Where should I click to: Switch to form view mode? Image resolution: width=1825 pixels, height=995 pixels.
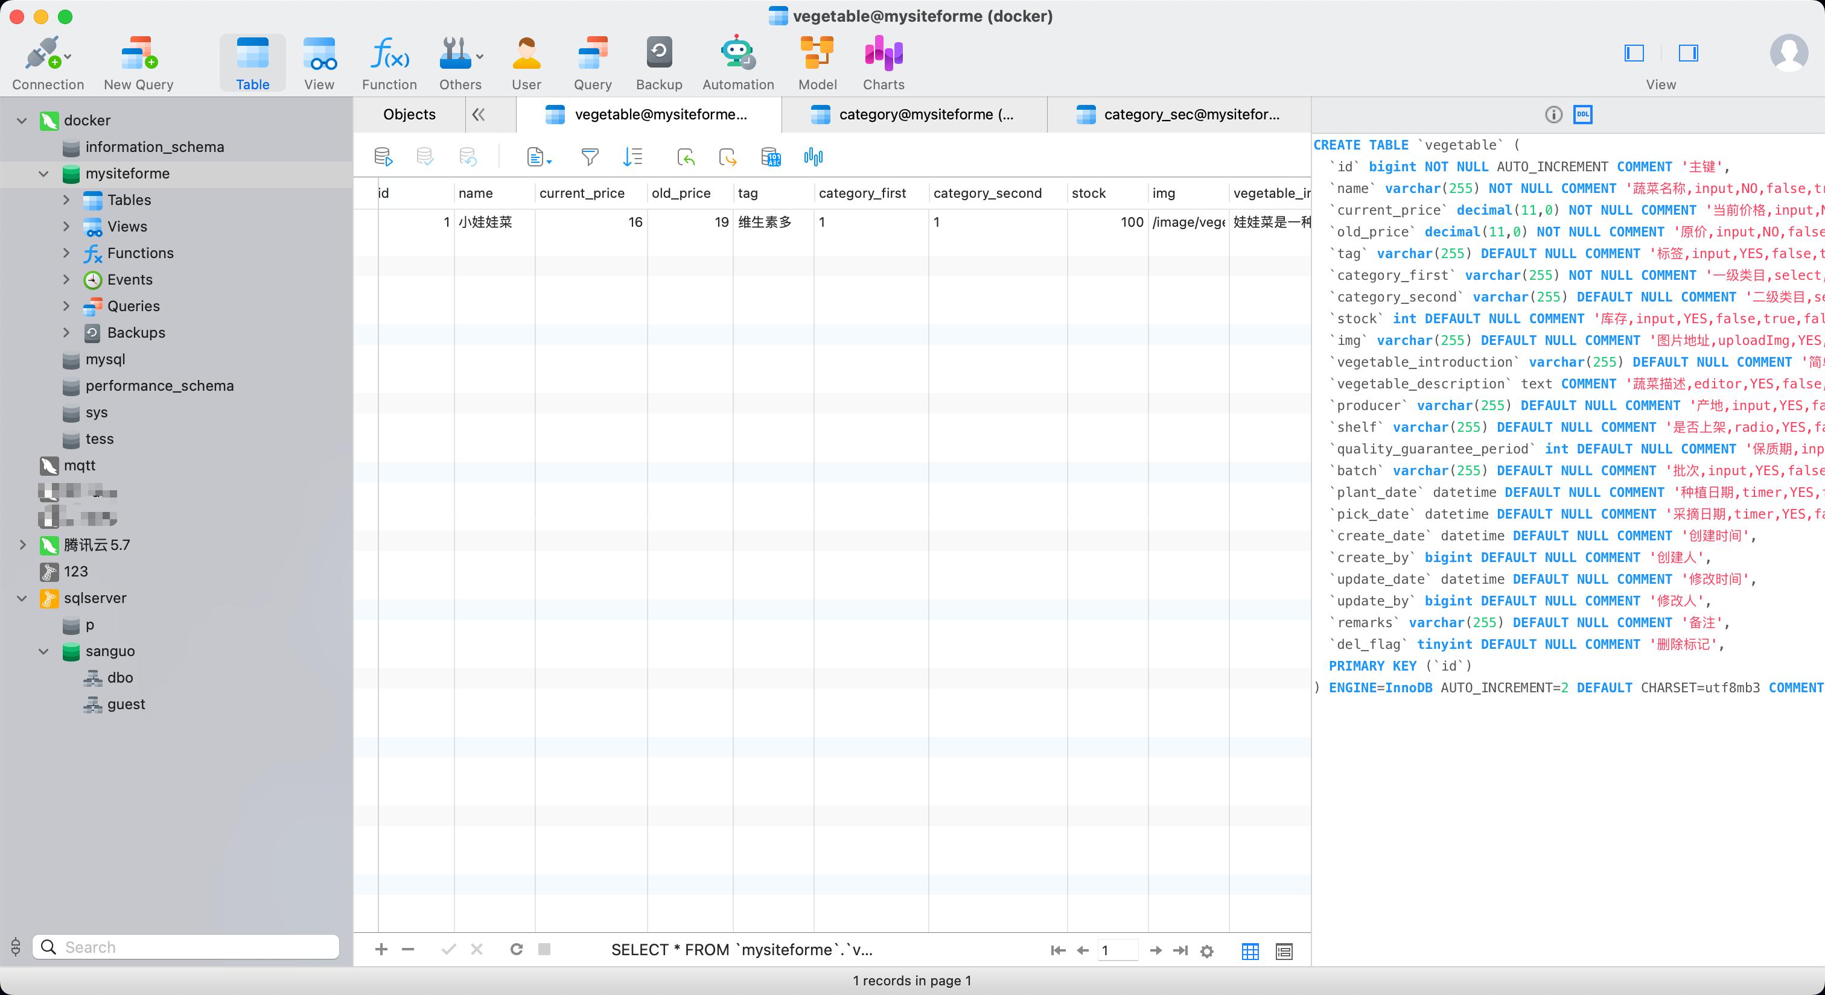(1284, 951)
